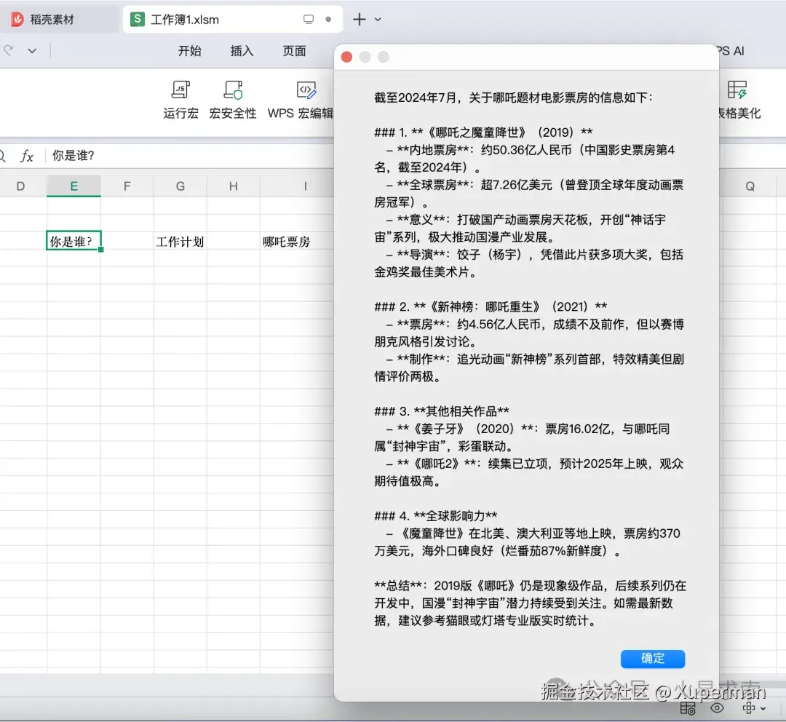The height and width of the screenshot is (722, 786).
Task: Open the 开始 ribbon tab
Action: [x=189, y=51]
